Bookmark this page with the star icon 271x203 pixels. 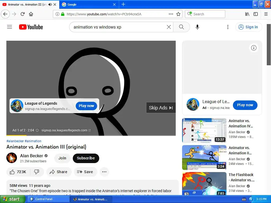(x=178, y=14)
